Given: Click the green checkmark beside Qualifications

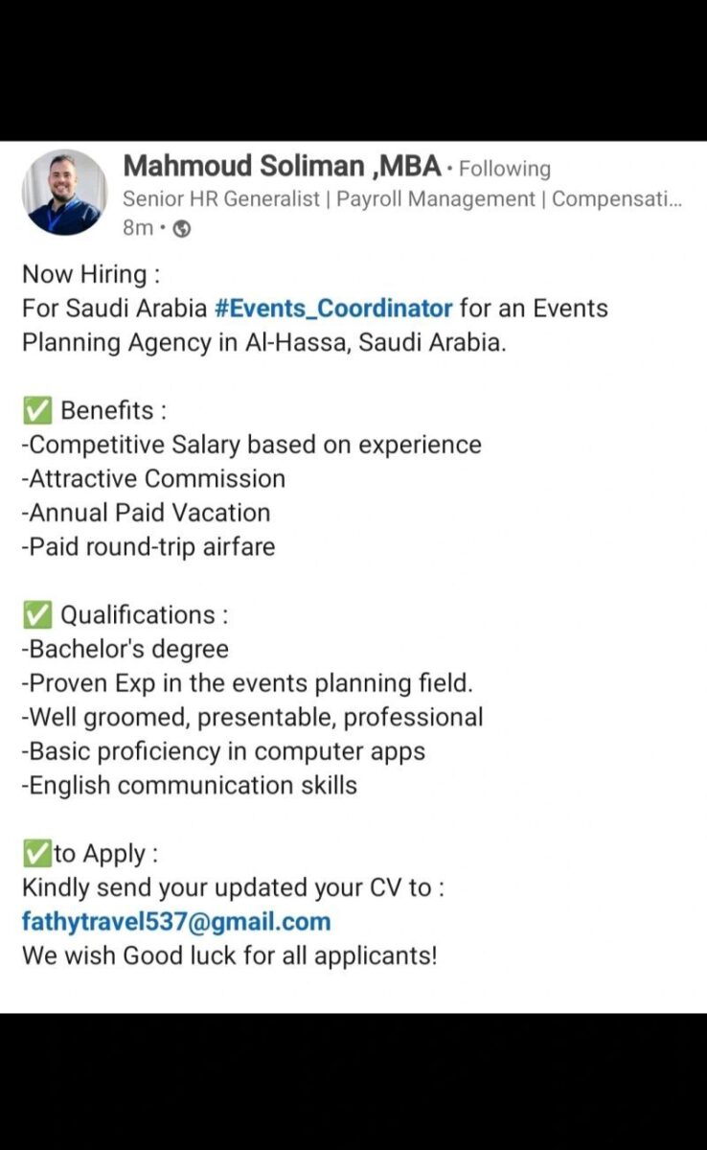Looking at the screenshot, I should point(36,615).
